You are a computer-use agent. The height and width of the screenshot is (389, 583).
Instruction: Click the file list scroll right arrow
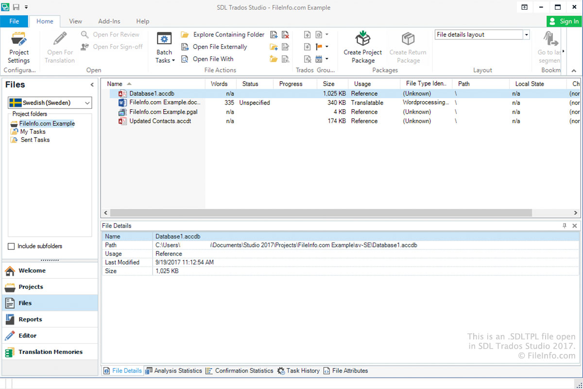pos(576,213)
